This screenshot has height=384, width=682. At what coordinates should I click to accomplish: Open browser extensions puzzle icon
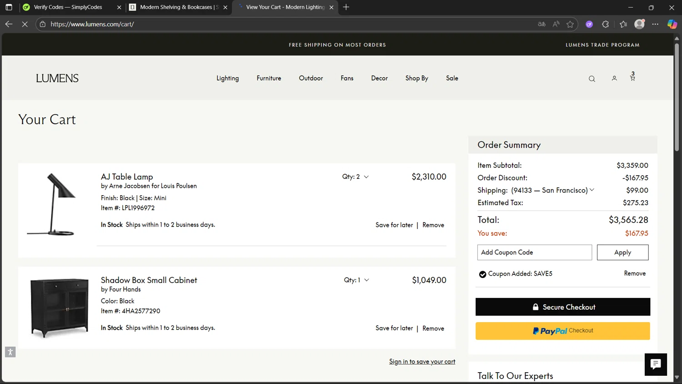tap(605, 24)
